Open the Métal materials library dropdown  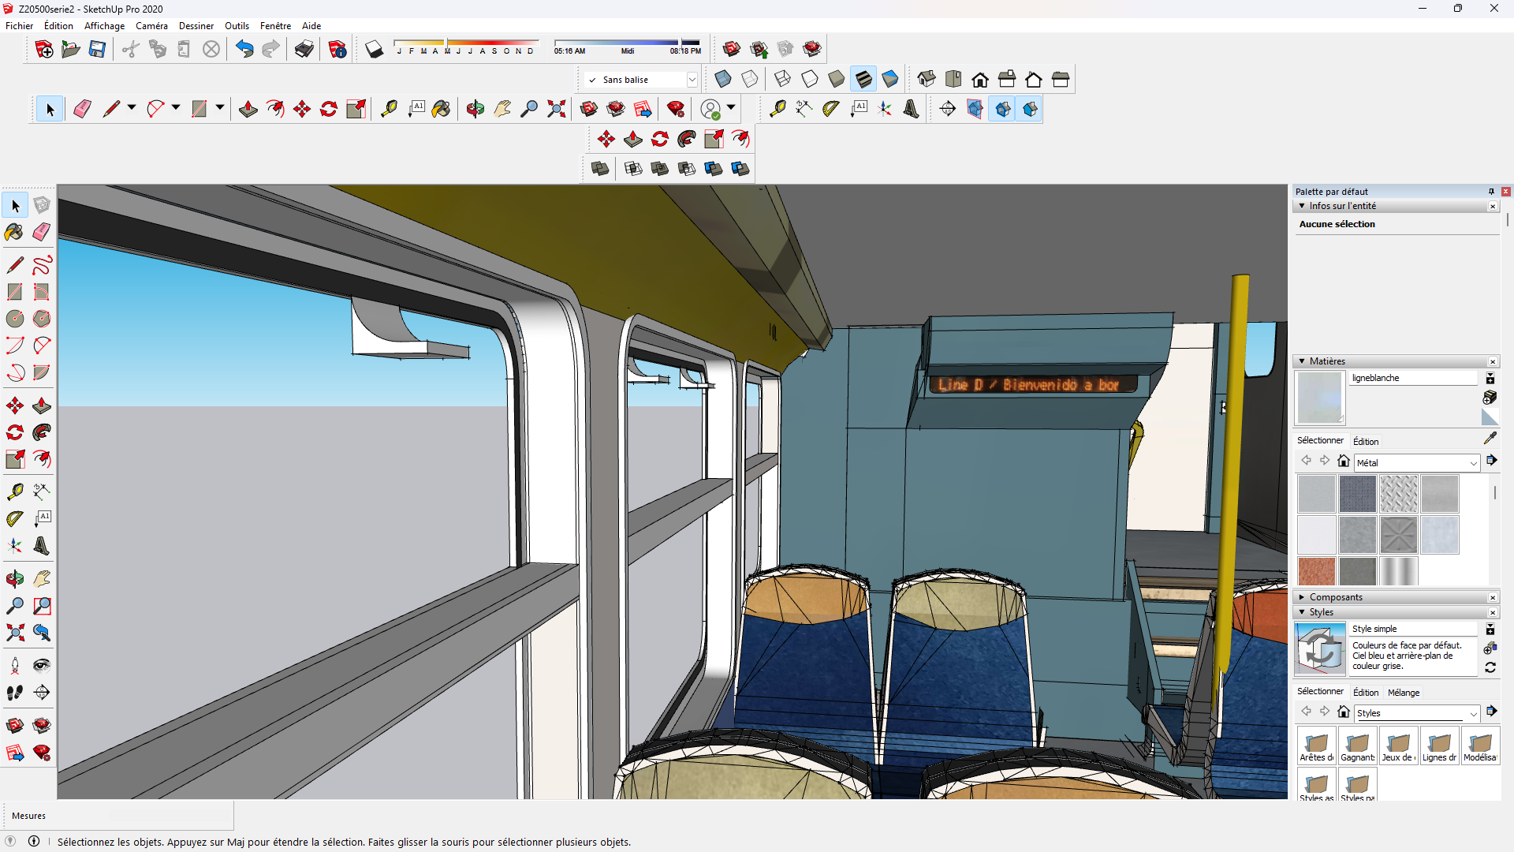(x=1473, y=463)
